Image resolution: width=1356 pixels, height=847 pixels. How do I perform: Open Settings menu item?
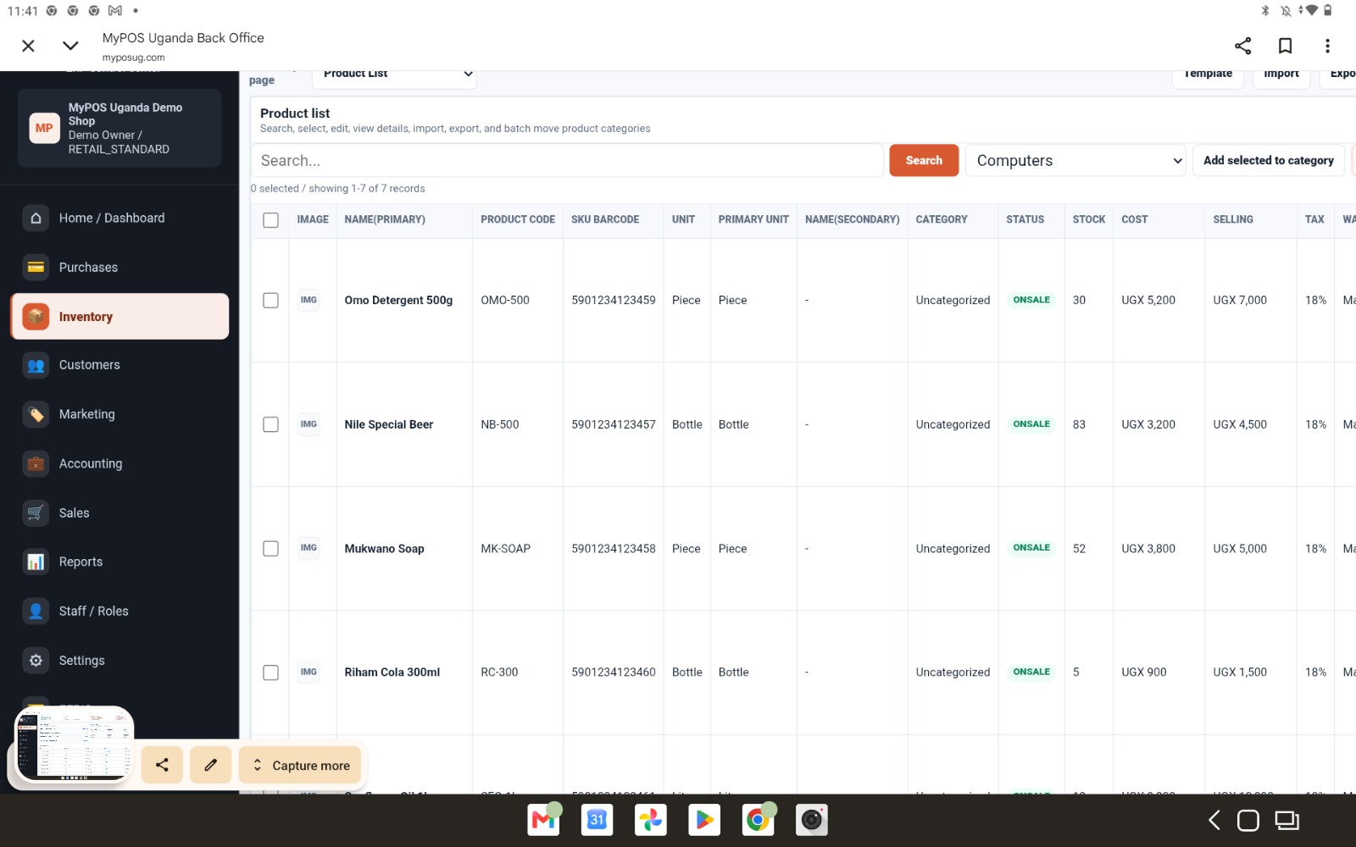[119, 660]
